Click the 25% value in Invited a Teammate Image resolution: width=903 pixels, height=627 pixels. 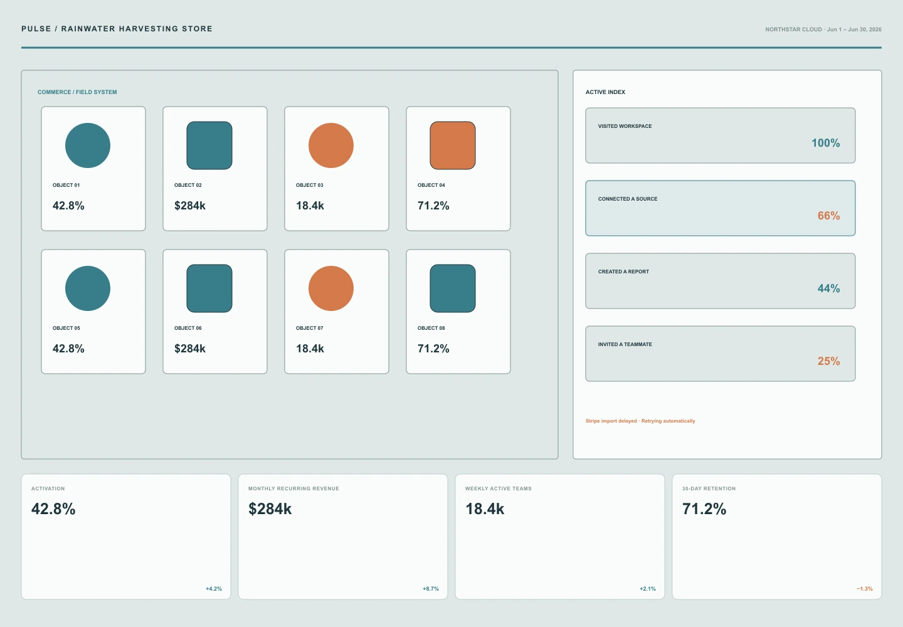click(828, 361)
